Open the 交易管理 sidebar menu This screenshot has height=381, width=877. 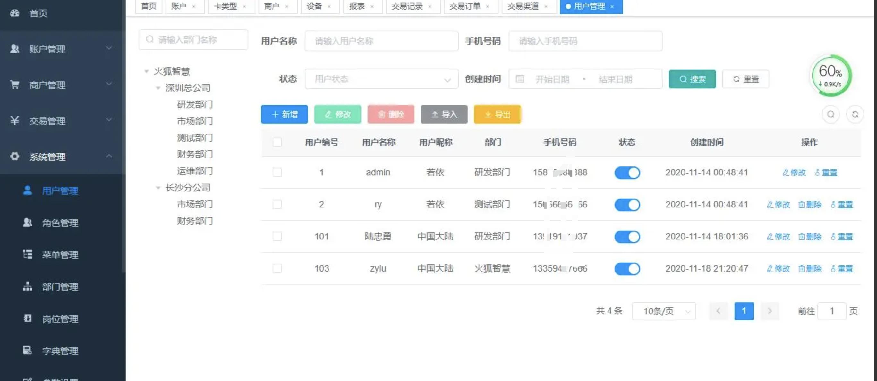48,121
